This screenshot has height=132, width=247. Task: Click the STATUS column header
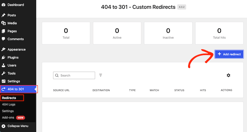(x=179, y=90)
